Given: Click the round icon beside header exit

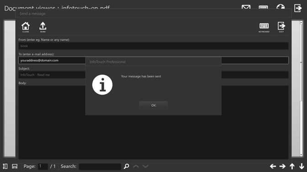Looking at the screenshot, I should point(281,7).
